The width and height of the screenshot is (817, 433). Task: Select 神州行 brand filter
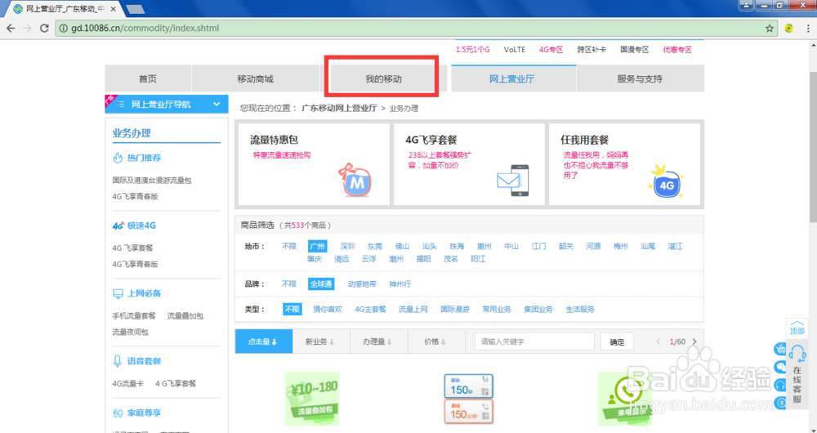(400, 284)
